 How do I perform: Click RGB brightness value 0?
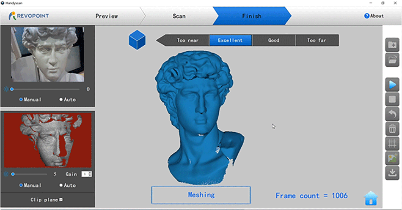point(88,89)
